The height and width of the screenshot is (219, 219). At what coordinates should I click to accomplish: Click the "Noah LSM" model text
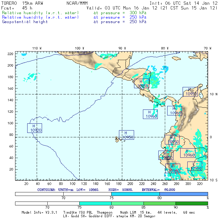(x=128, y=212)
